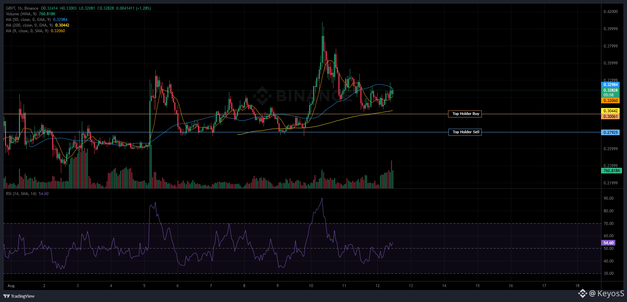Click the 54.60 value in the RSI legend
Screen dimensions: 627x302
coord(44,194)
